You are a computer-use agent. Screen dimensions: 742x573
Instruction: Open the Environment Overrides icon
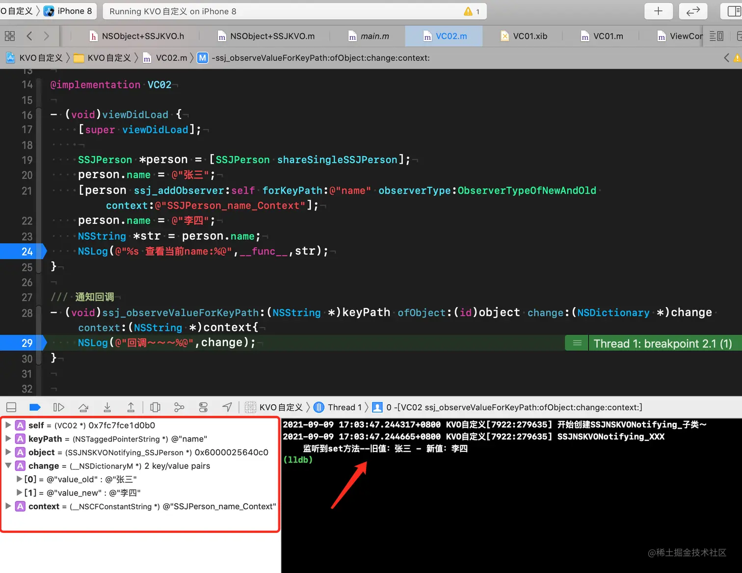pyautogui.click(x=203, y=407)
